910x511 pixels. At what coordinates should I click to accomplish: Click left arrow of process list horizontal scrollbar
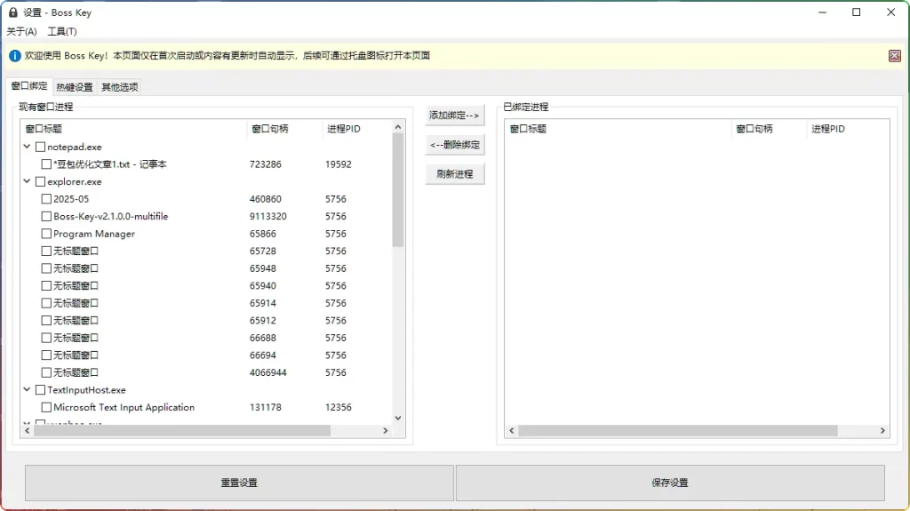[x=28, y=431]
